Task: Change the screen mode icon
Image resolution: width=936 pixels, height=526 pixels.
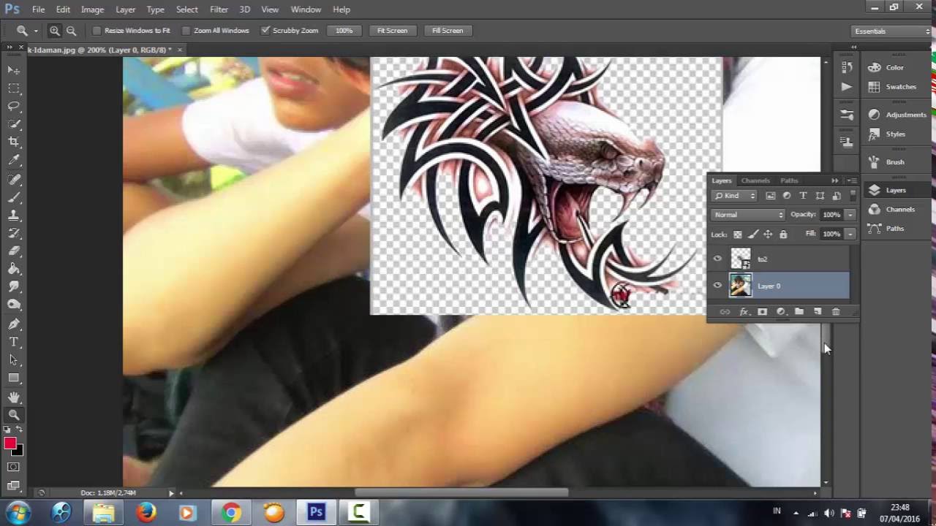Action: click(14, 484)
